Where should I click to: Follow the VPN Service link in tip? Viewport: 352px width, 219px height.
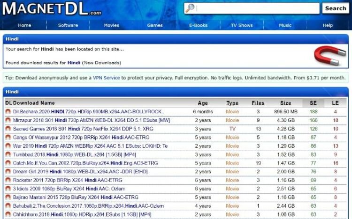106,77
